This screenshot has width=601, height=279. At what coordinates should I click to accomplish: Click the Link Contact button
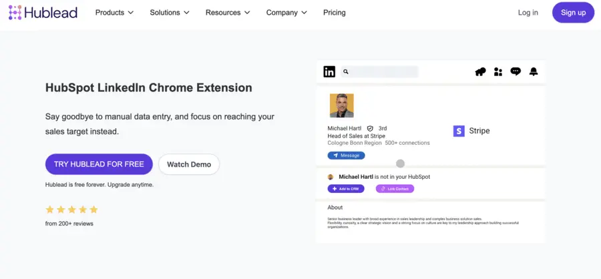(x=395, y=188)
